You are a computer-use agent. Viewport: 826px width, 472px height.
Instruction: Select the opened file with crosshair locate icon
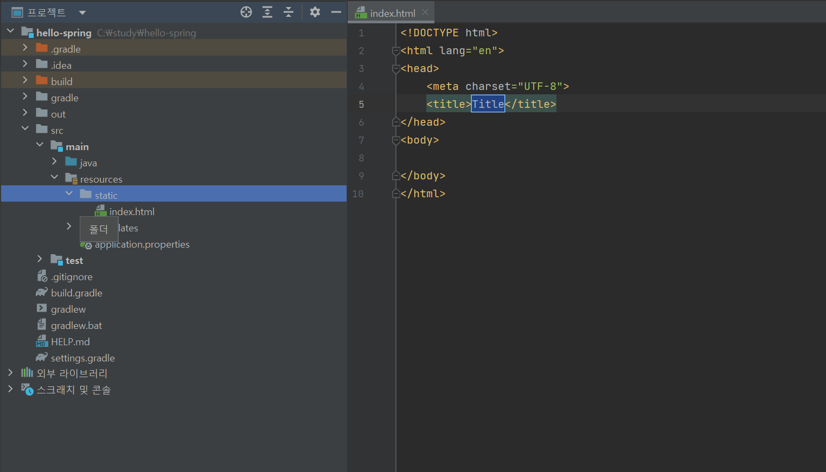pyautogui.click(x=246, y=11)
